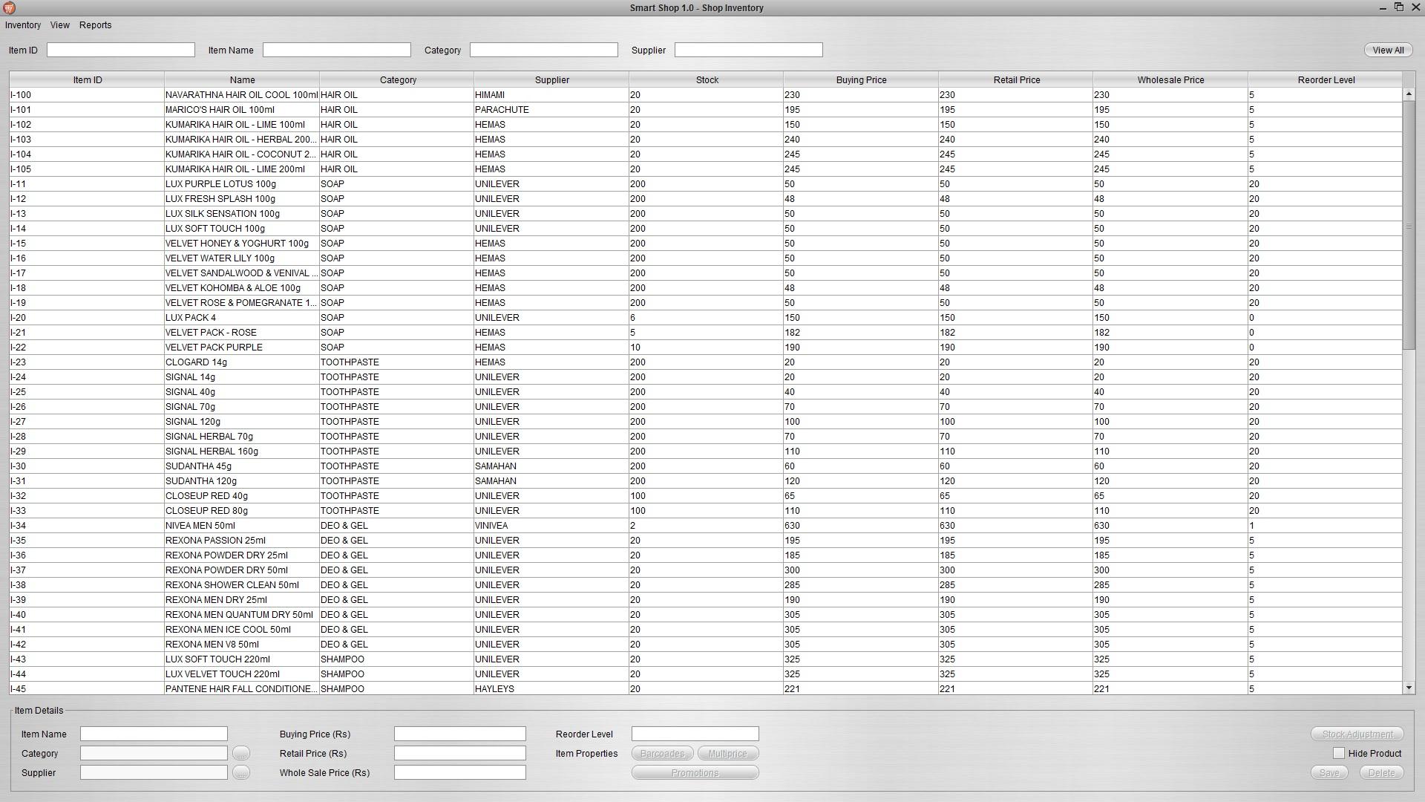
Task: Sort by Reorder Level column header
Action: [1326, 79]
